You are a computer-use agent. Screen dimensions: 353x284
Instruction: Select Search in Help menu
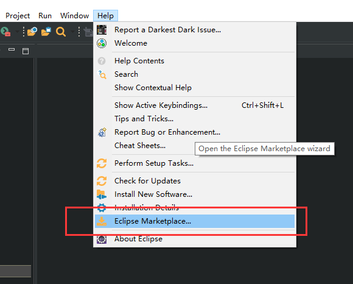pyautogui.click(x=195, y=74)
